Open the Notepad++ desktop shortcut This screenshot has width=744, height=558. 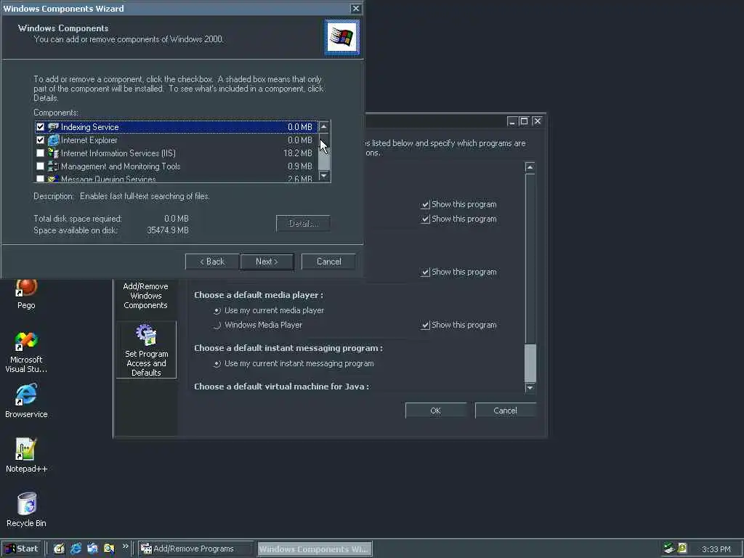tap(26, 456)
